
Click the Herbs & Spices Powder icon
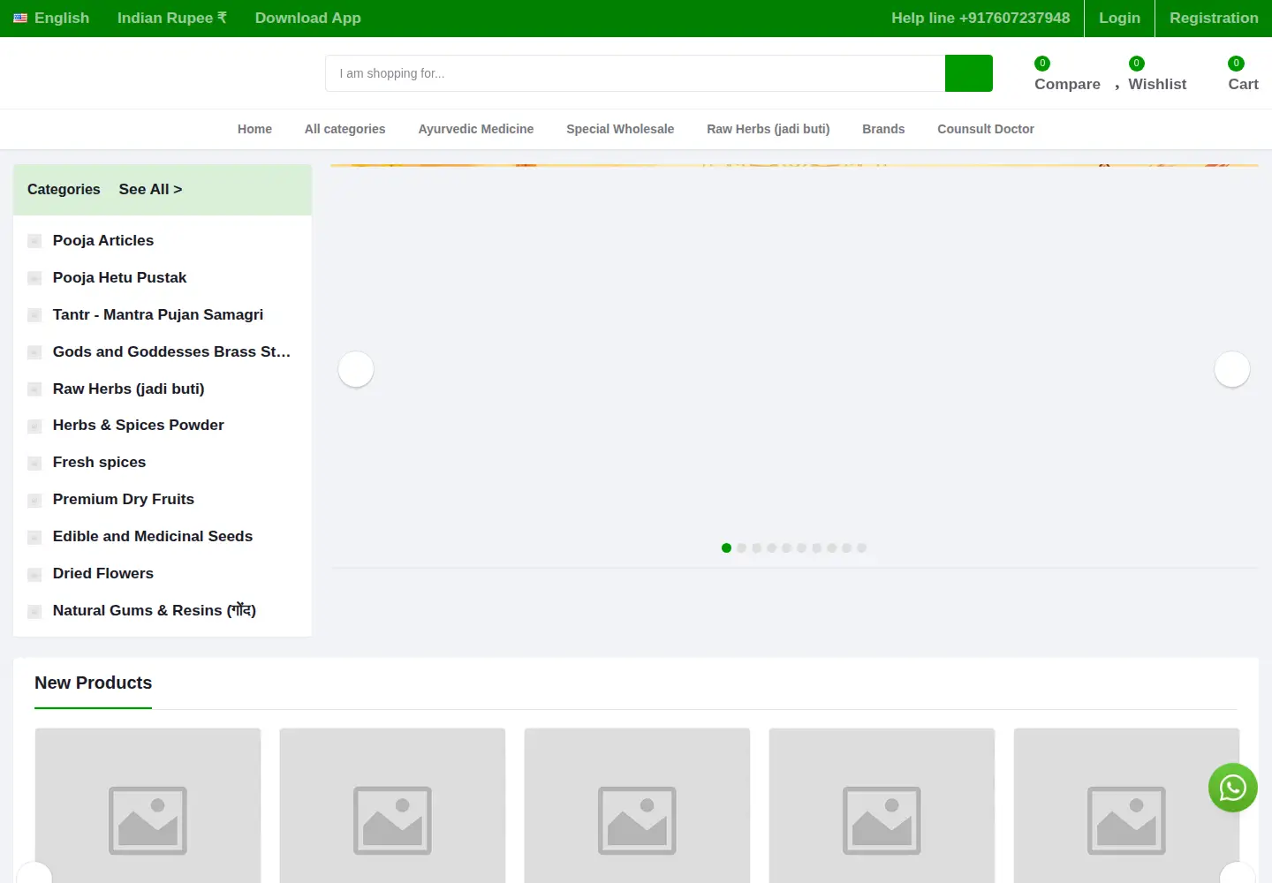34,426
